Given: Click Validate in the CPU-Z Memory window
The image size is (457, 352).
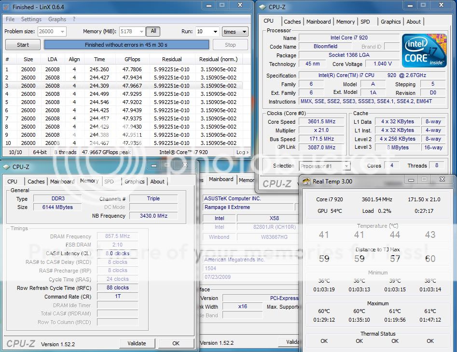Looking at the screenshot, I should tap(137, 343).
